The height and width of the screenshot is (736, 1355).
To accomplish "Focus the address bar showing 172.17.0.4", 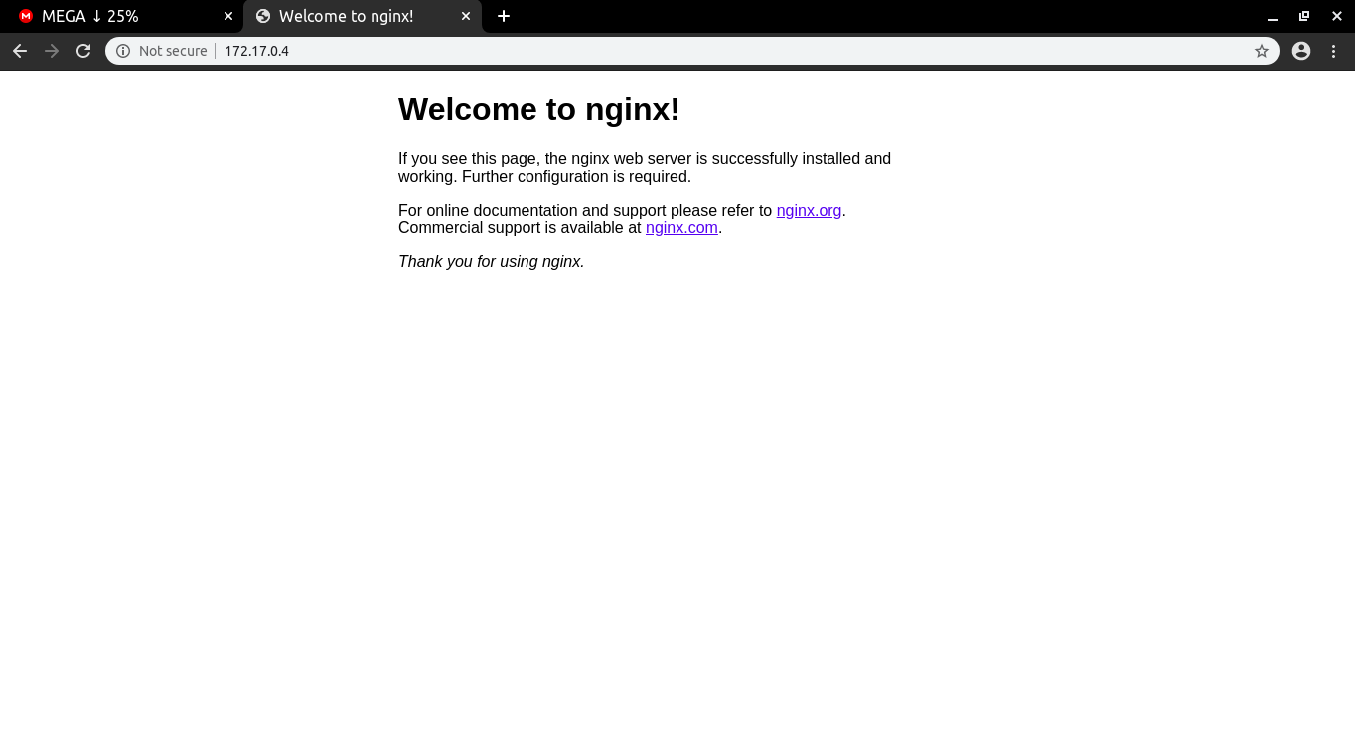I will tap(692, 51).
